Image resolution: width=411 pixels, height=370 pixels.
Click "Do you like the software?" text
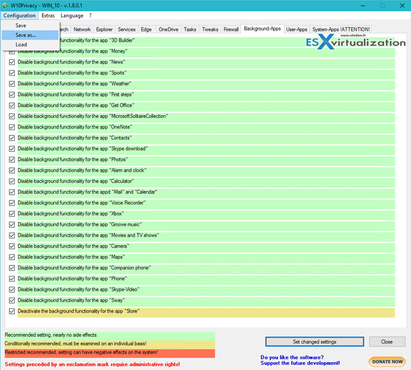pos(292,357)
